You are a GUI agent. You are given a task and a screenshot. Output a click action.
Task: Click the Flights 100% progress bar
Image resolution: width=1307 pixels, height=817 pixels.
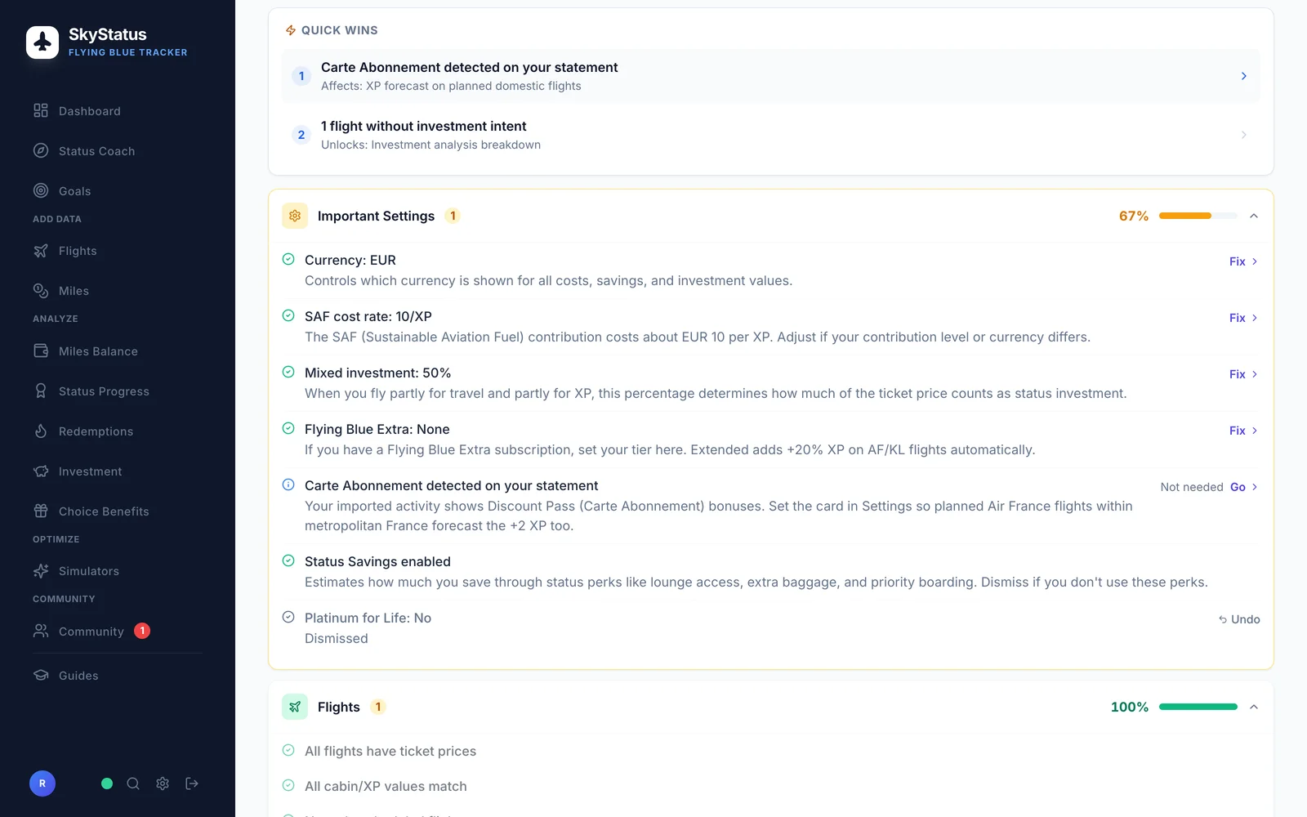tap(1198, 707)
